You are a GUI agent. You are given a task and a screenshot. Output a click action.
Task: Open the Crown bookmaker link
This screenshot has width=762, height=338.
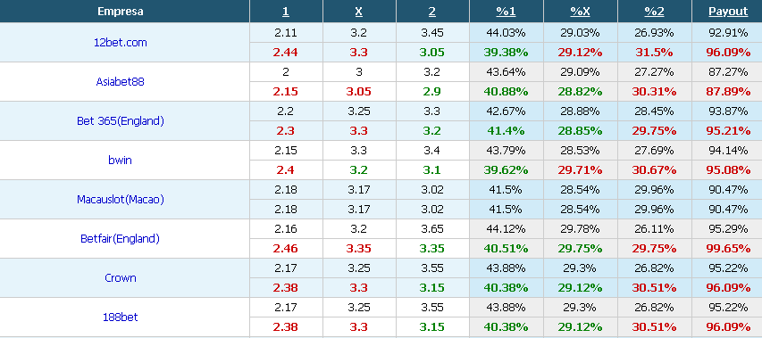[120, 278]
